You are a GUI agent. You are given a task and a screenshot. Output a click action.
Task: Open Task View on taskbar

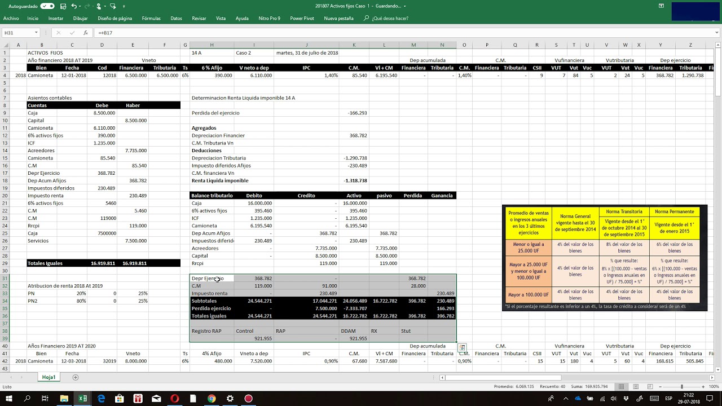click(45, 399)
